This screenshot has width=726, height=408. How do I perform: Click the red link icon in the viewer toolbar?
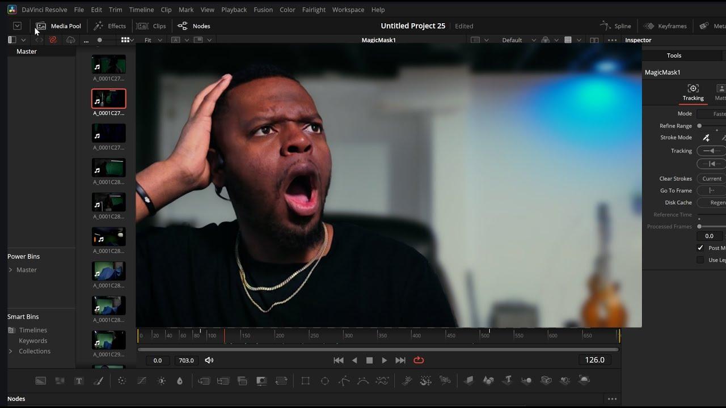[x=53, y=40]
